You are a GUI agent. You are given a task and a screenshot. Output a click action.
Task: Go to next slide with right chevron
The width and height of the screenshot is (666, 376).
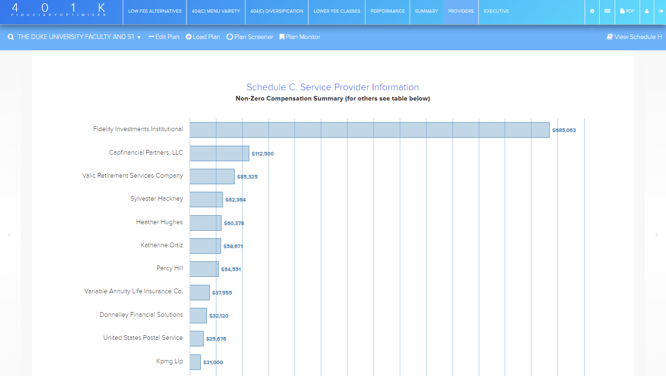(657, 235)
